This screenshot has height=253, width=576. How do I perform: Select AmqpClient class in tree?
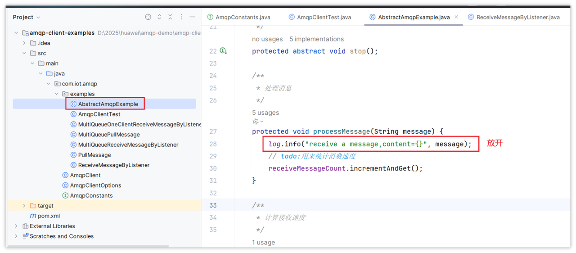[x=85, y=175]
